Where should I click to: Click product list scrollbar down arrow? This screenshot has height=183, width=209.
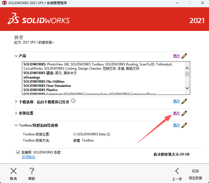coord(187,88)
